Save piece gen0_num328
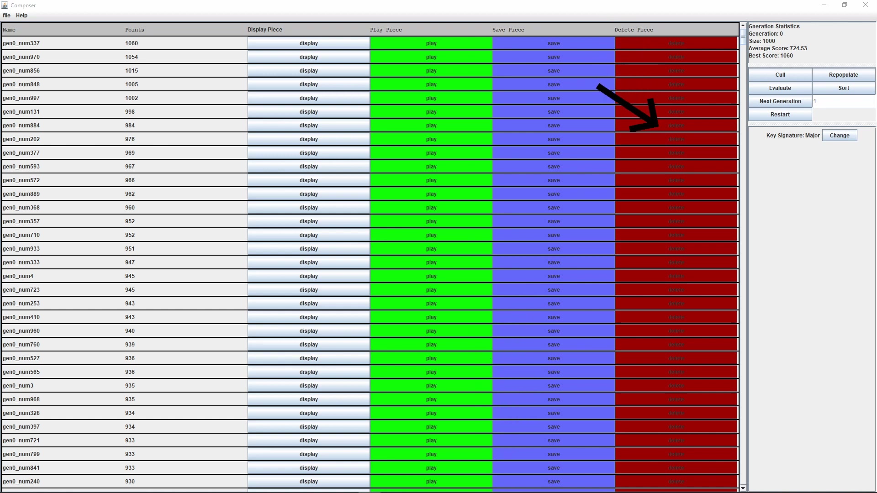Viewport: 877px width, 493px height. 554,413
